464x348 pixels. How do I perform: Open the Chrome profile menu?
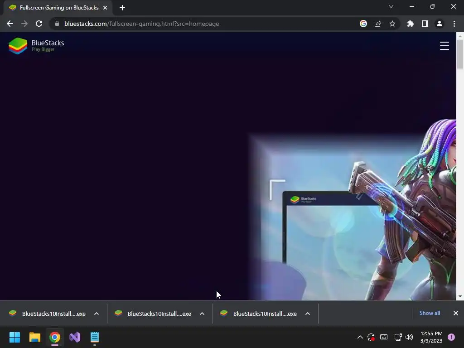[x=440, y=24]
